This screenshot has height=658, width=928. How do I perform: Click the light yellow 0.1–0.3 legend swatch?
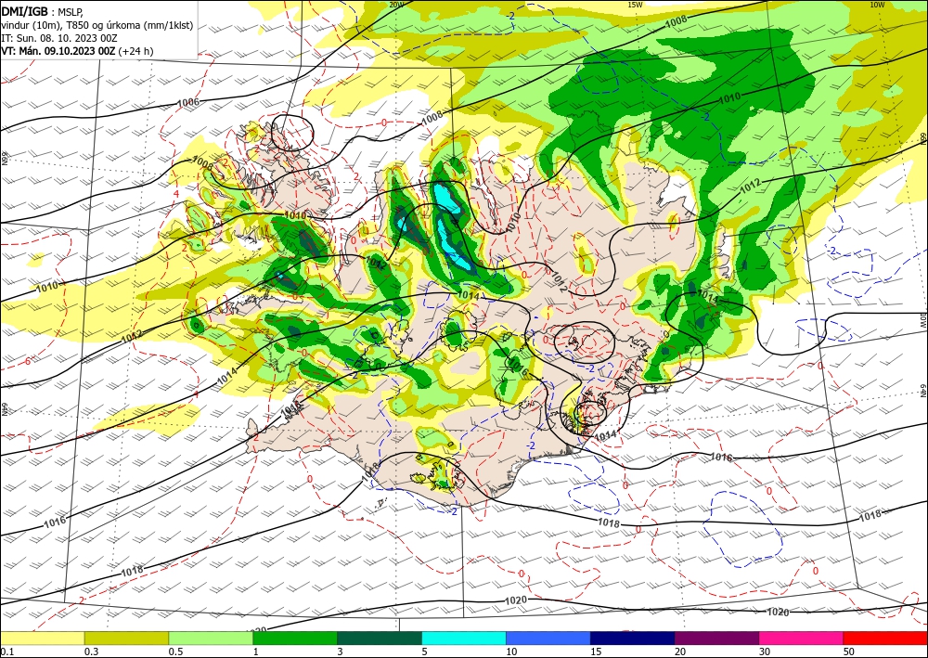tap(42, 638)
